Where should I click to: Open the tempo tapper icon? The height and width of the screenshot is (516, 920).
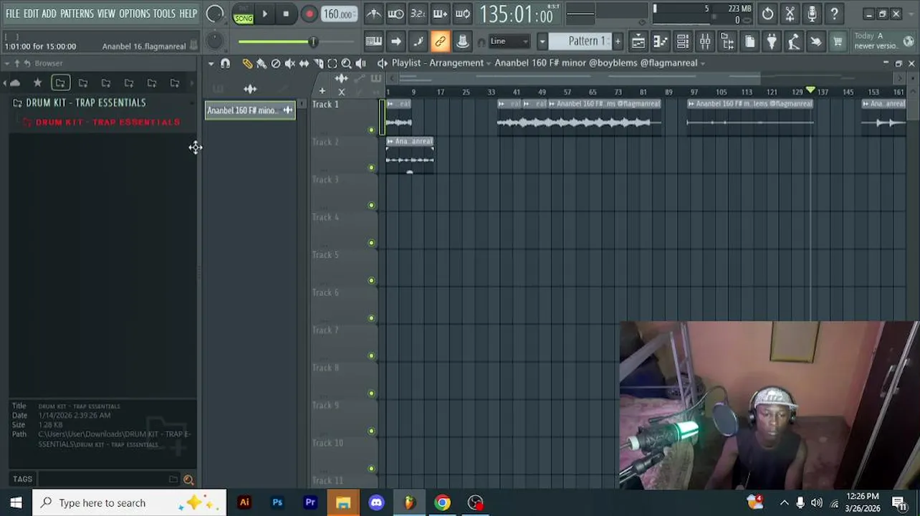point(794,42)
